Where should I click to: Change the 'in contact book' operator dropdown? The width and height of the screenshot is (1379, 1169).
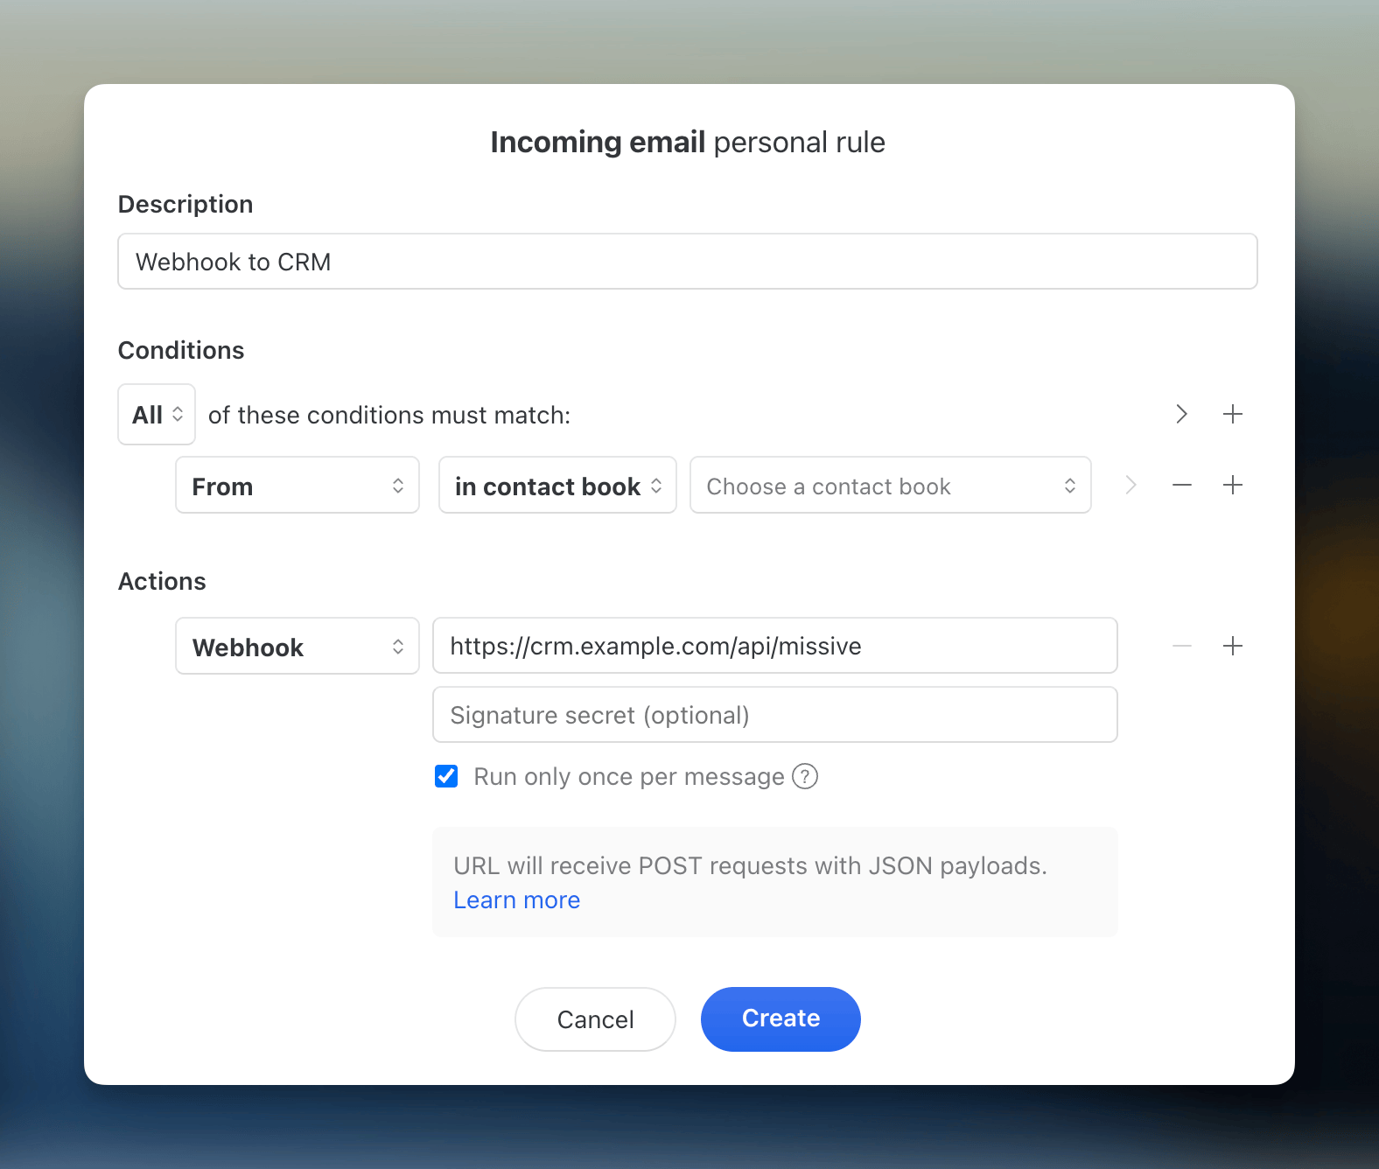click(x=557, y=486)
